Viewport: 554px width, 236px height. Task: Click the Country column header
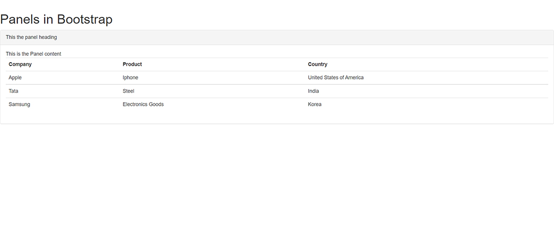tap(318, 64)
